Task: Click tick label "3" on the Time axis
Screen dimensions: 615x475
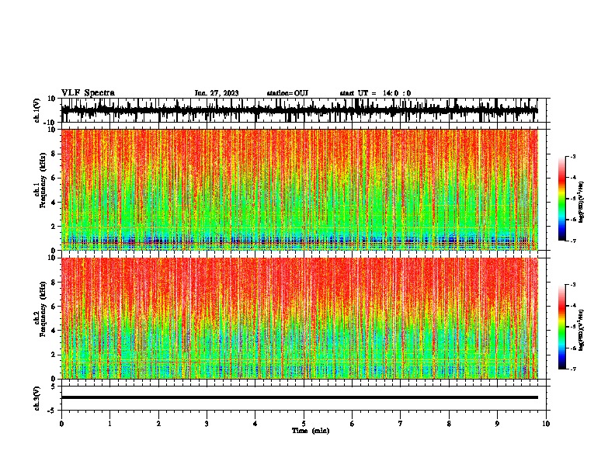Action: pyautogui.click(x=207, y=424)
